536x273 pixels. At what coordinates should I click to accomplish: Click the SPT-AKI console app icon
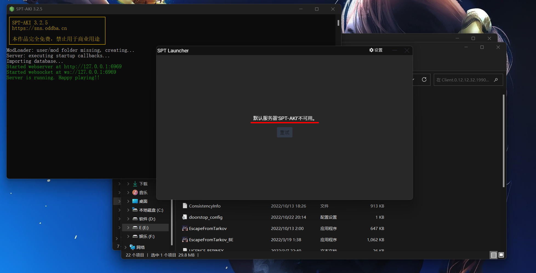tap(12, 9)
